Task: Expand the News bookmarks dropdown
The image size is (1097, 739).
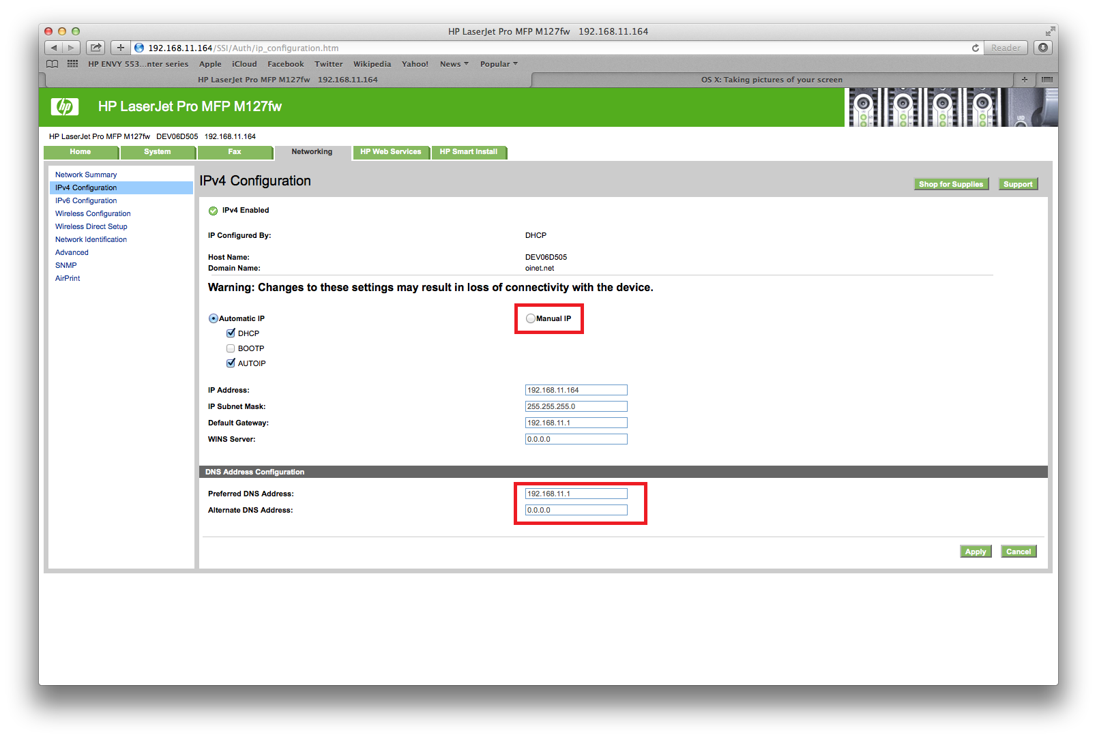Action: 454,64
